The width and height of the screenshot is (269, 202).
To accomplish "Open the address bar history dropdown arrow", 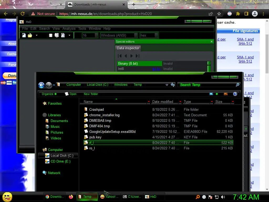I will 167,85.
